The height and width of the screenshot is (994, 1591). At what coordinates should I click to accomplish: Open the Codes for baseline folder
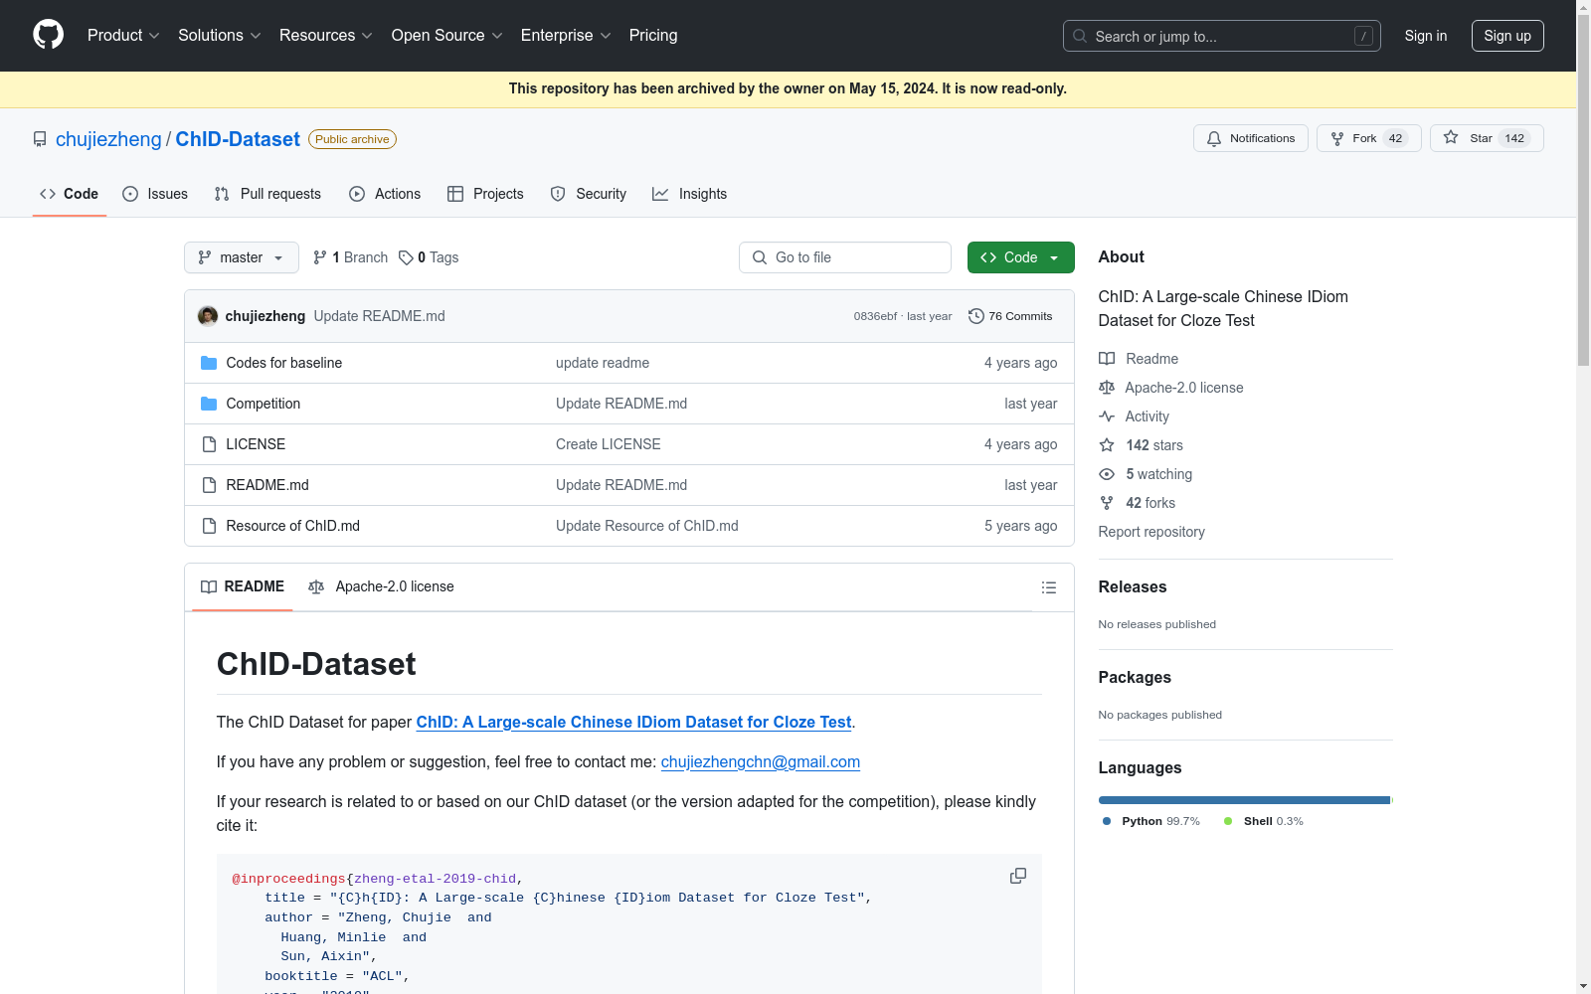(x=283, y=363)
